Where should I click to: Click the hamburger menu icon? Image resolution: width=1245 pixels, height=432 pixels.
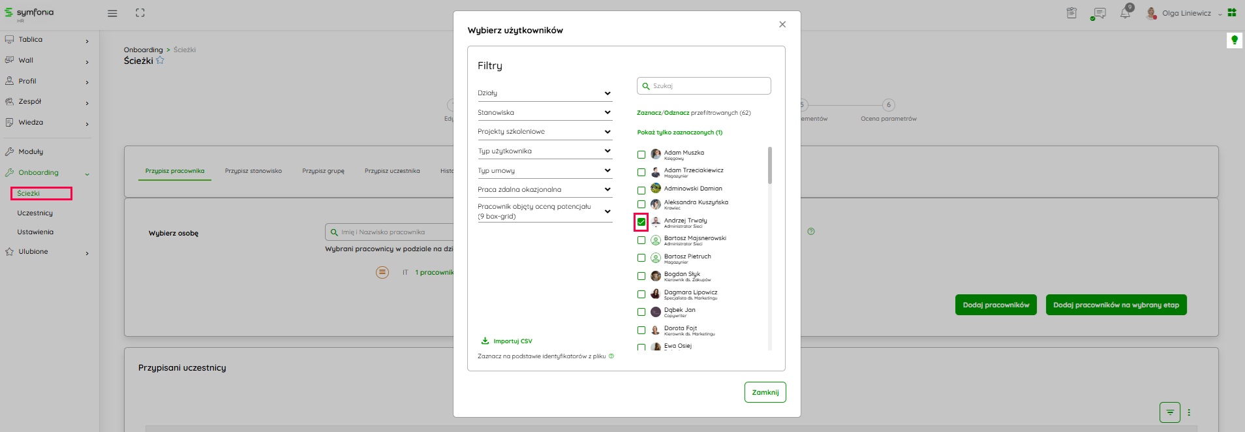pyautogui.click(x=112, y=13)
